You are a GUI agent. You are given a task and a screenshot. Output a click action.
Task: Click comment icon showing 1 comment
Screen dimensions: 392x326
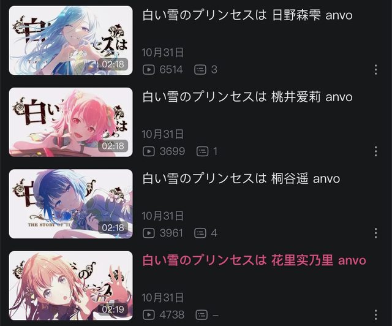pos(202,151)
